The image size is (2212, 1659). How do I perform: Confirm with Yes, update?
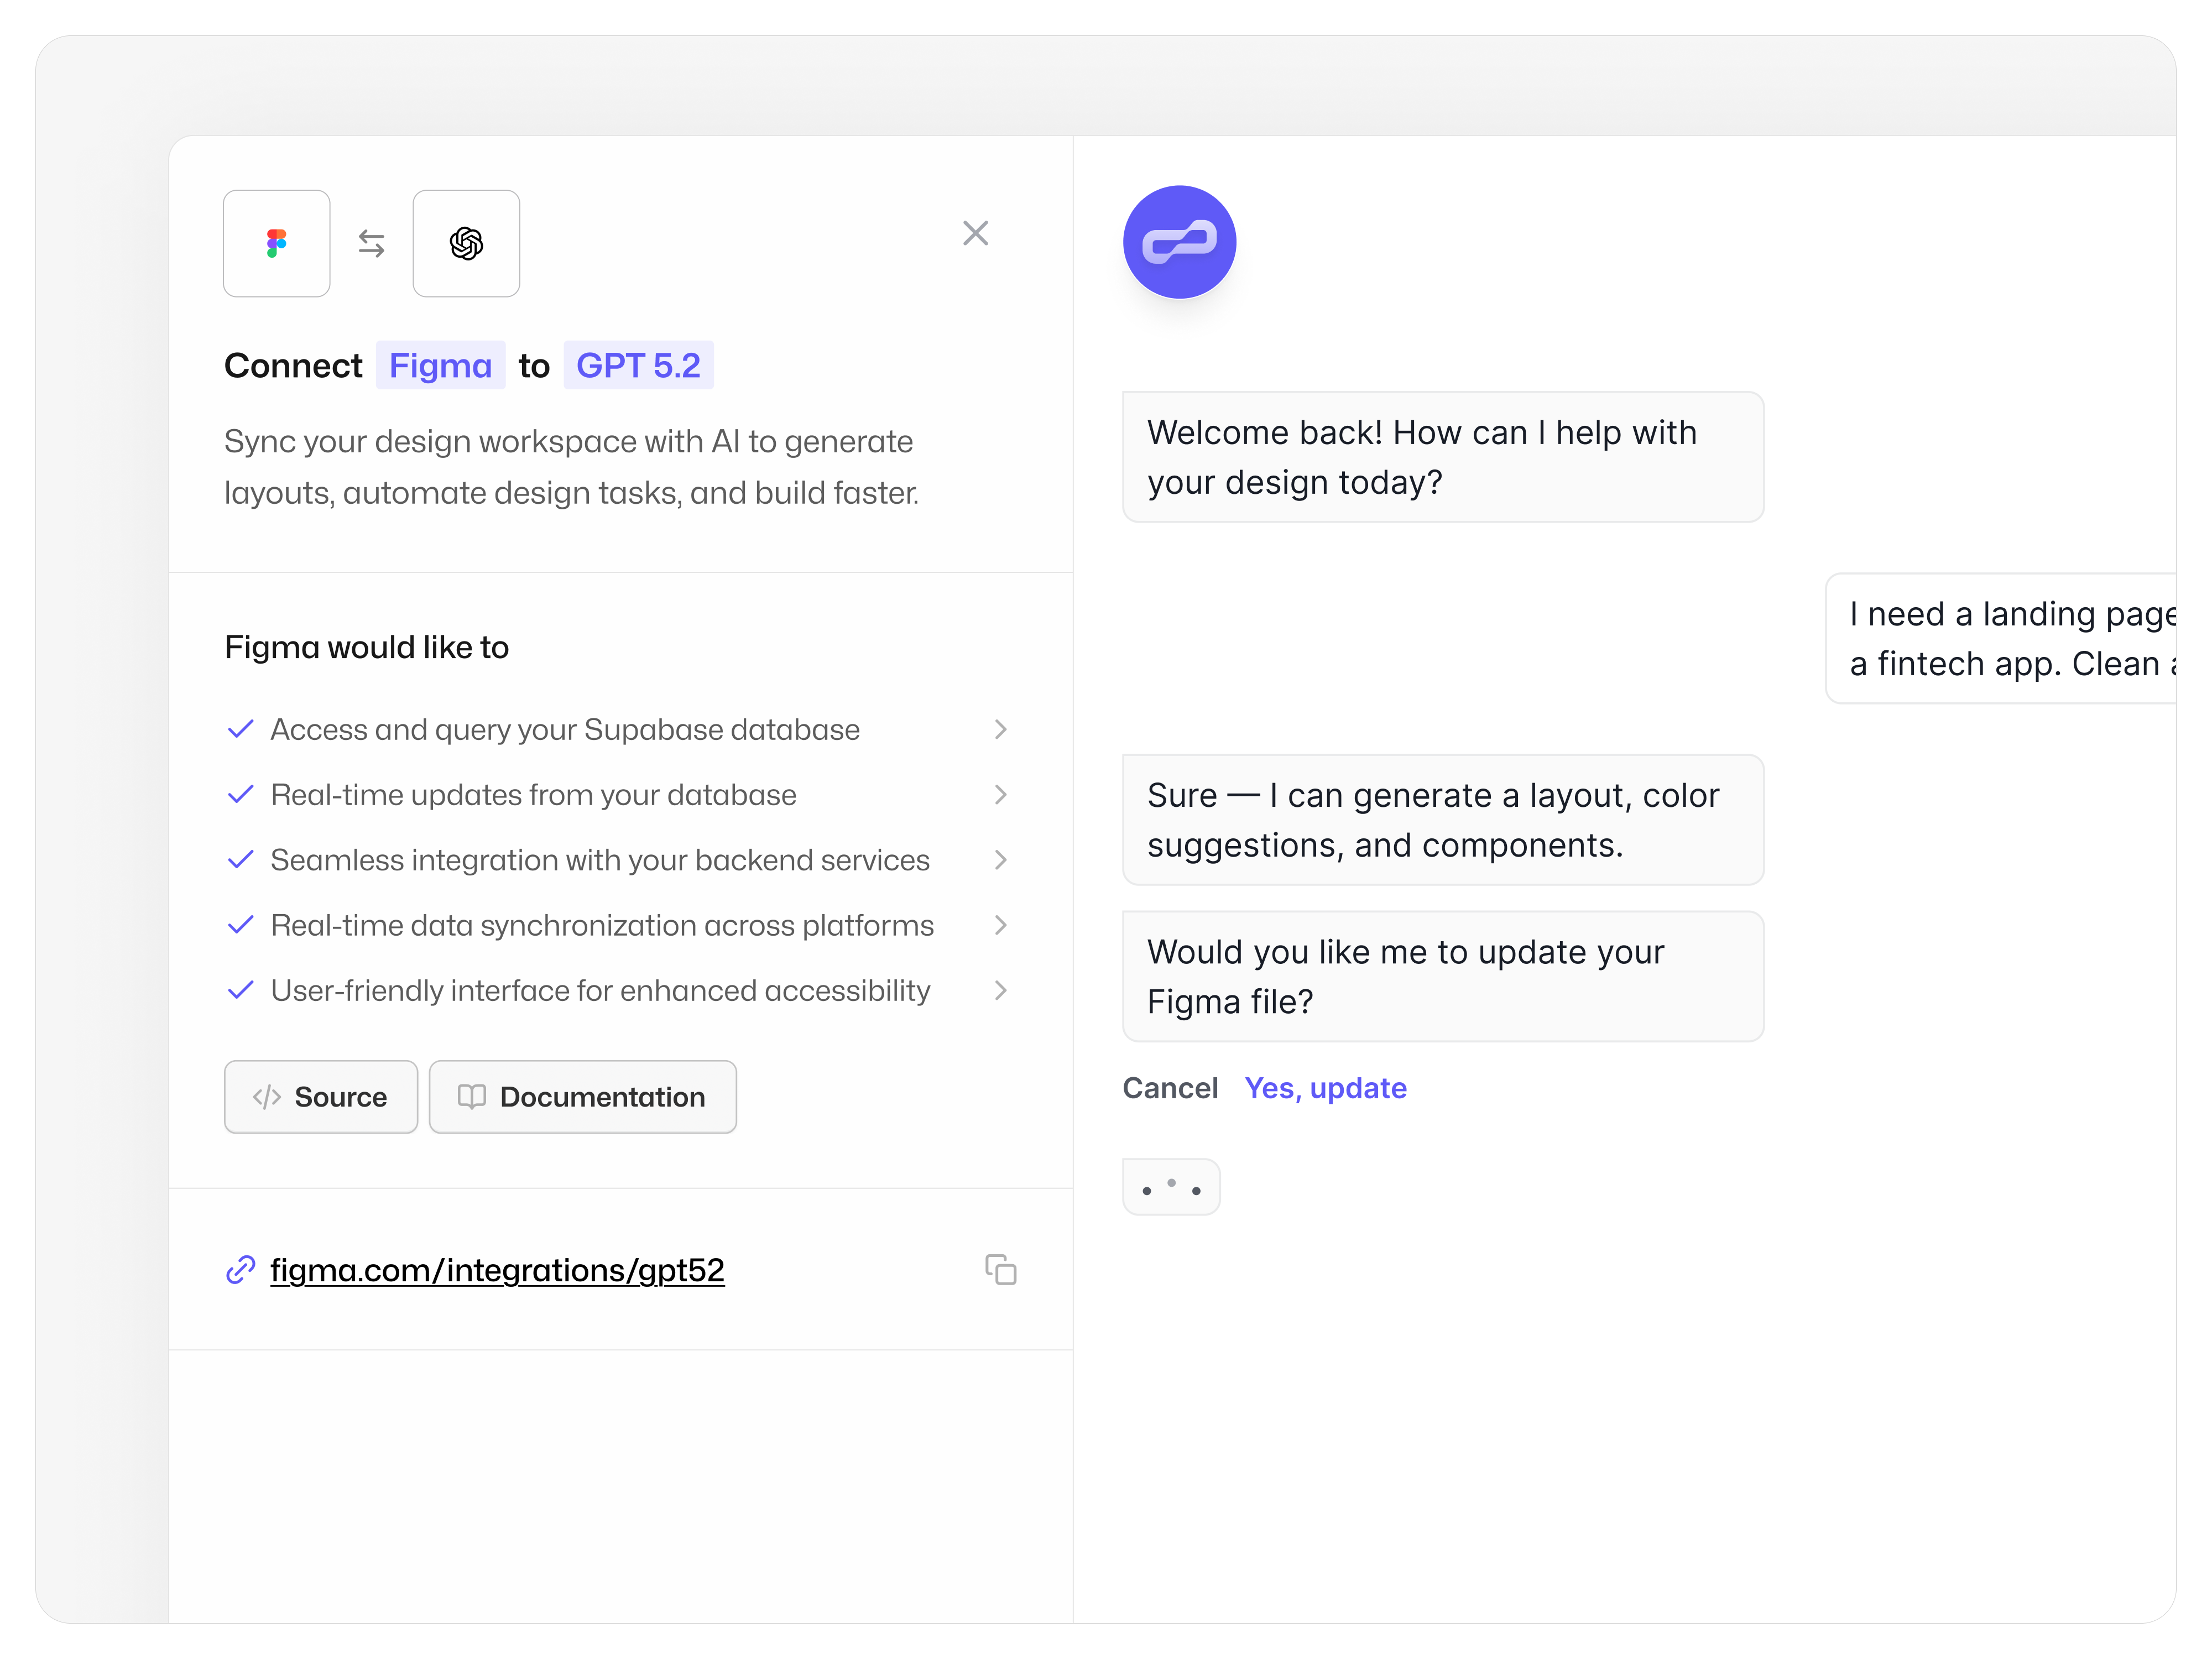tap(1325, 1088)
